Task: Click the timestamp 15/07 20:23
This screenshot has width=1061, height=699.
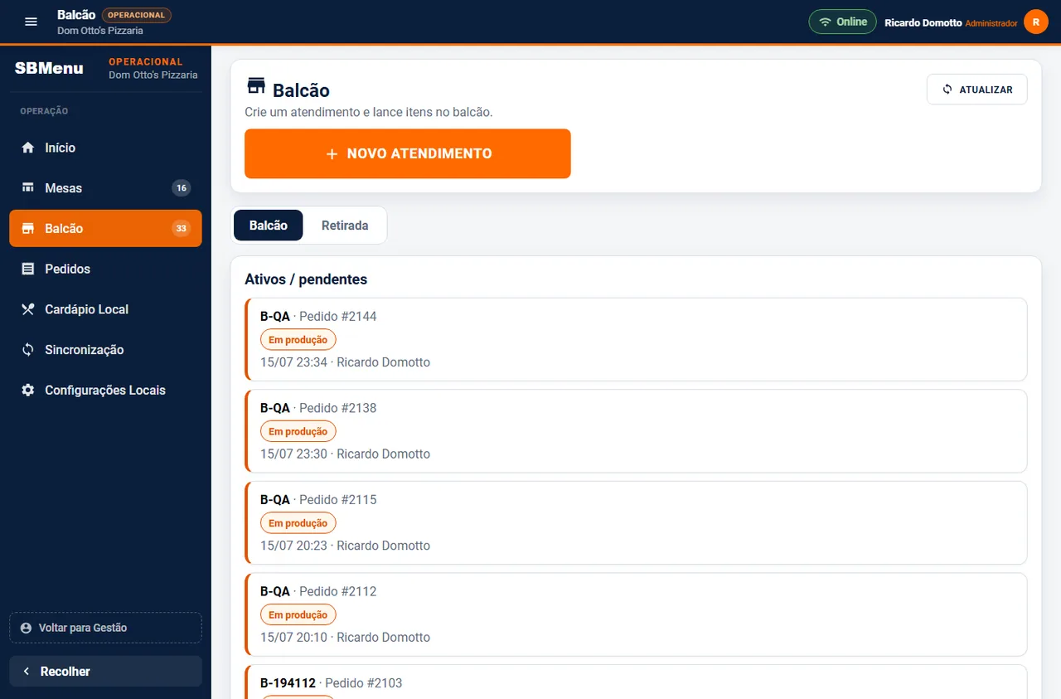Action: tap(293, 546)
